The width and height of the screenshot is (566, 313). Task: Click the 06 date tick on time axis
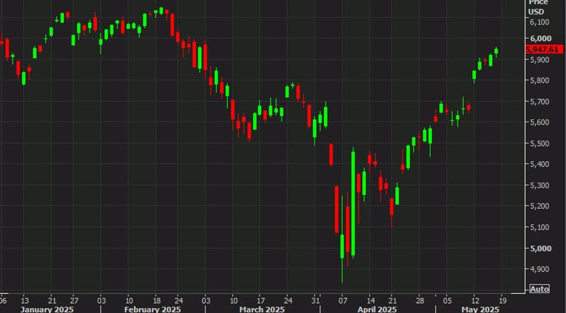click(x=3, y=301)
